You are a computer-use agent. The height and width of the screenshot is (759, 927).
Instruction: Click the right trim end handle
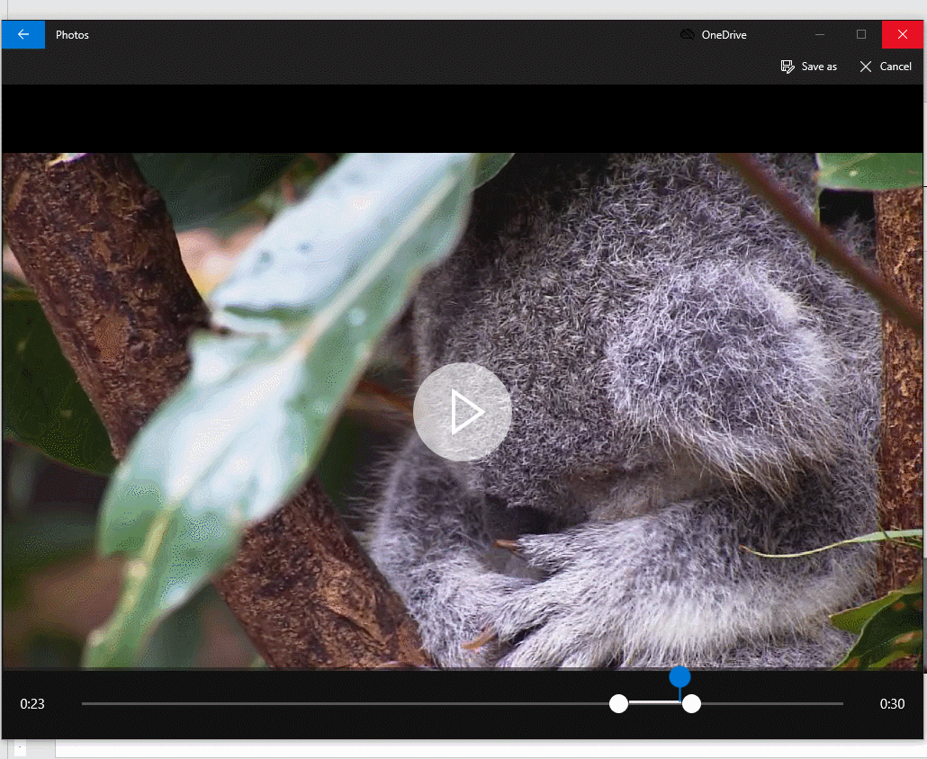[x=691, y=703]
